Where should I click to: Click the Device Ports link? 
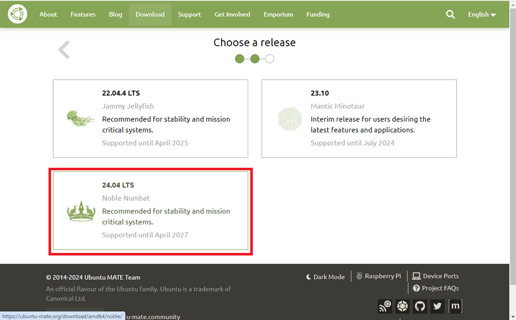tap(436, 276)
